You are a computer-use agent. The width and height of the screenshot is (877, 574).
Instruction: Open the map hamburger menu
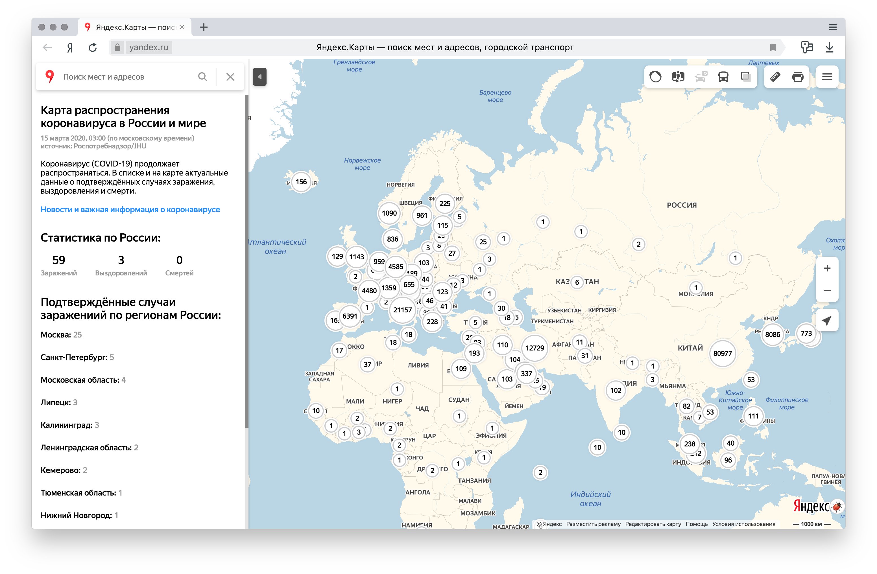click(827, 76)
